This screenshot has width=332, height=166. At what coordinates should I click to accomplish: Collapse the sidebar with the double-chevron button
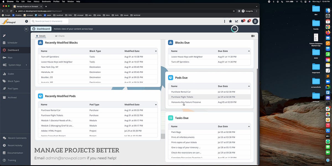26,29
